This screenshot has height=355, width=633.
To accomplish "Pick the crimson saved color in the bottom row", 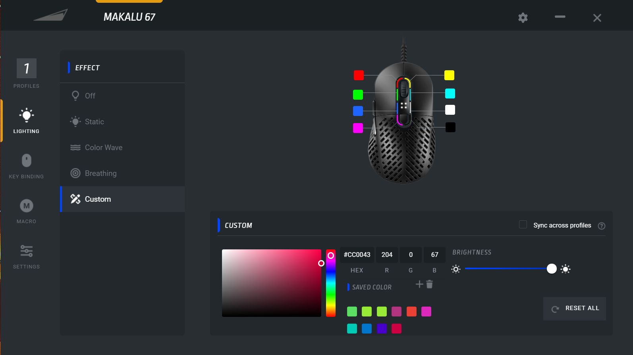I will [396, 328].
